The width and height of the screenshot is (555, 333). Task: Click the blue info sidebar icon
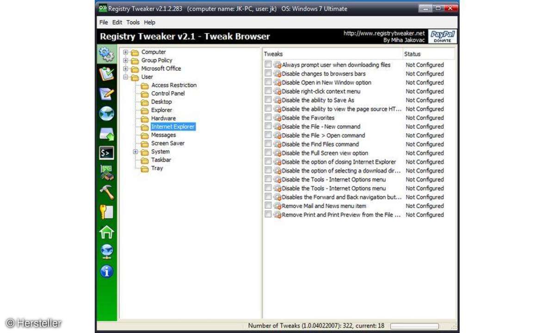pyautogui.click(x=107, y=271)
